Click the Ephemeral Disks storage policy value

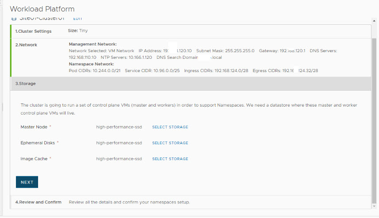click(119, 143)
